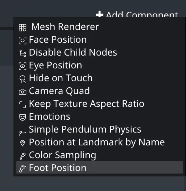This screenshot has height=191, width=186.
Task: Click the Camera Quad camera icon
Action: click(22, 92)
